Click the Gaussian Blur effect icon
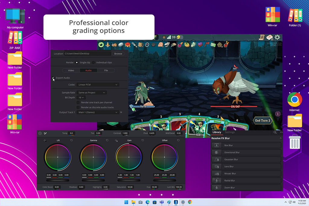 (217, 160)
